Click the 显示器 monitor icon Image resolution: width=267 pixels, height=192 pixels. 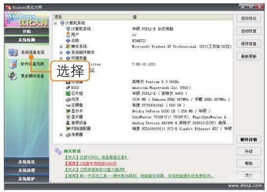tap(68, 117)
